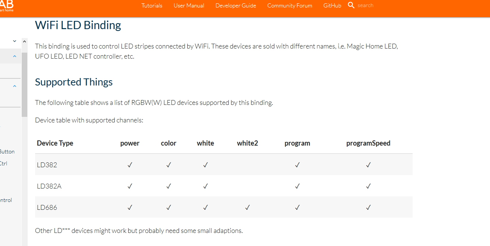Click the Supported Things heading
Viewport: 490px width, 246px height.
[x=74, y=82]
